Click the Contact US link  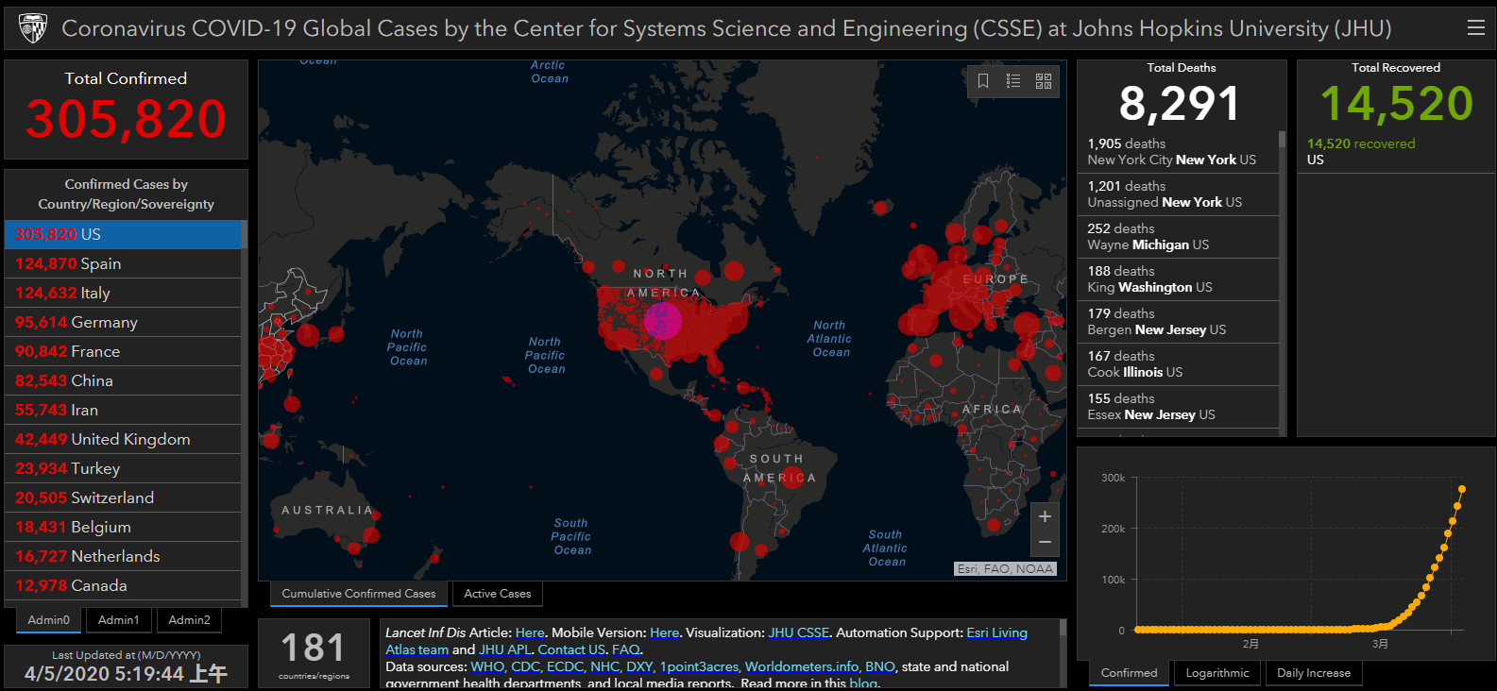click(x=572, y=649)
